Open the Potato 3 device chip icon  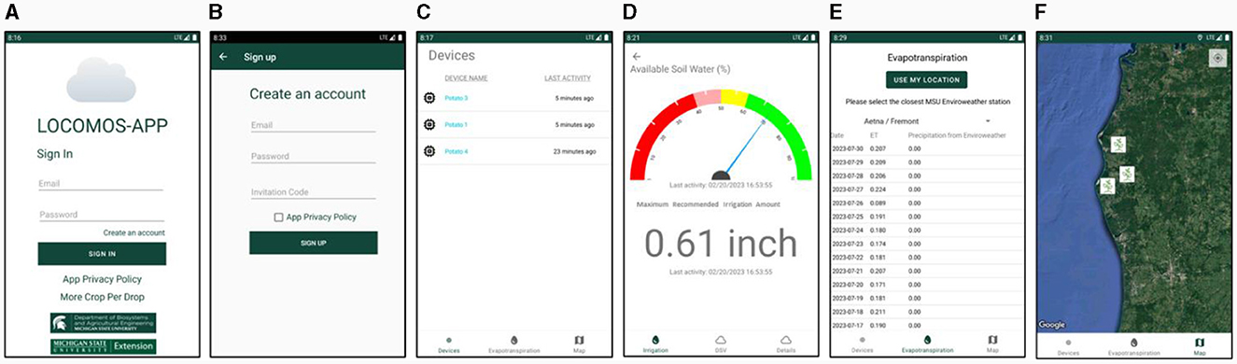(x=429, y=98)
